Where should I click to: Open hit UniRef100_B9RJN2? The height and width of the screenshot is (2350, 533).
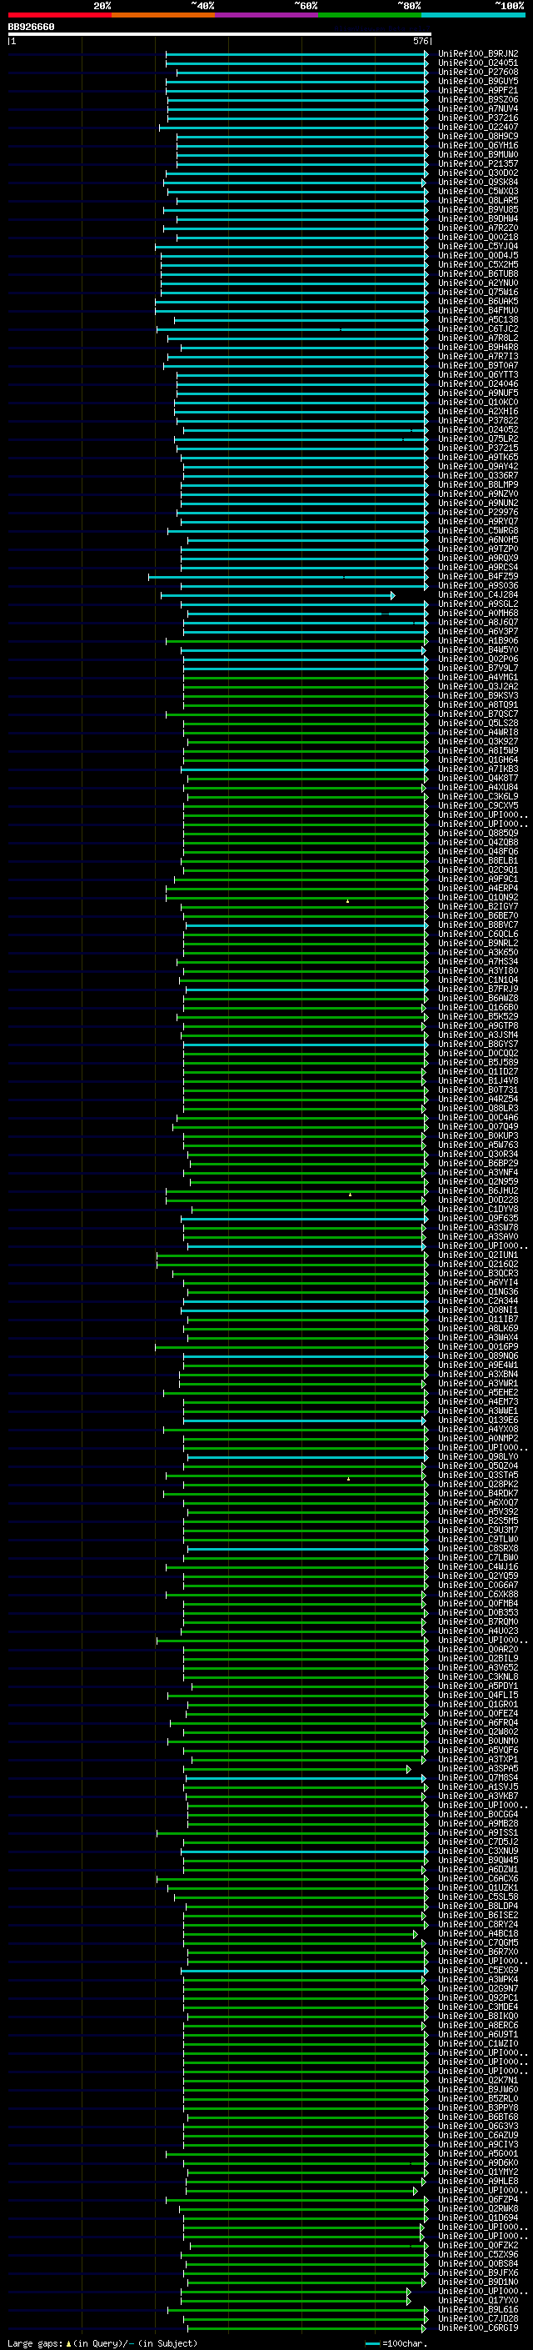(x=478, y=54)
